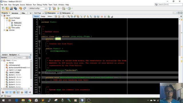Click the Toggle Bookmark icon

(91, 17)
